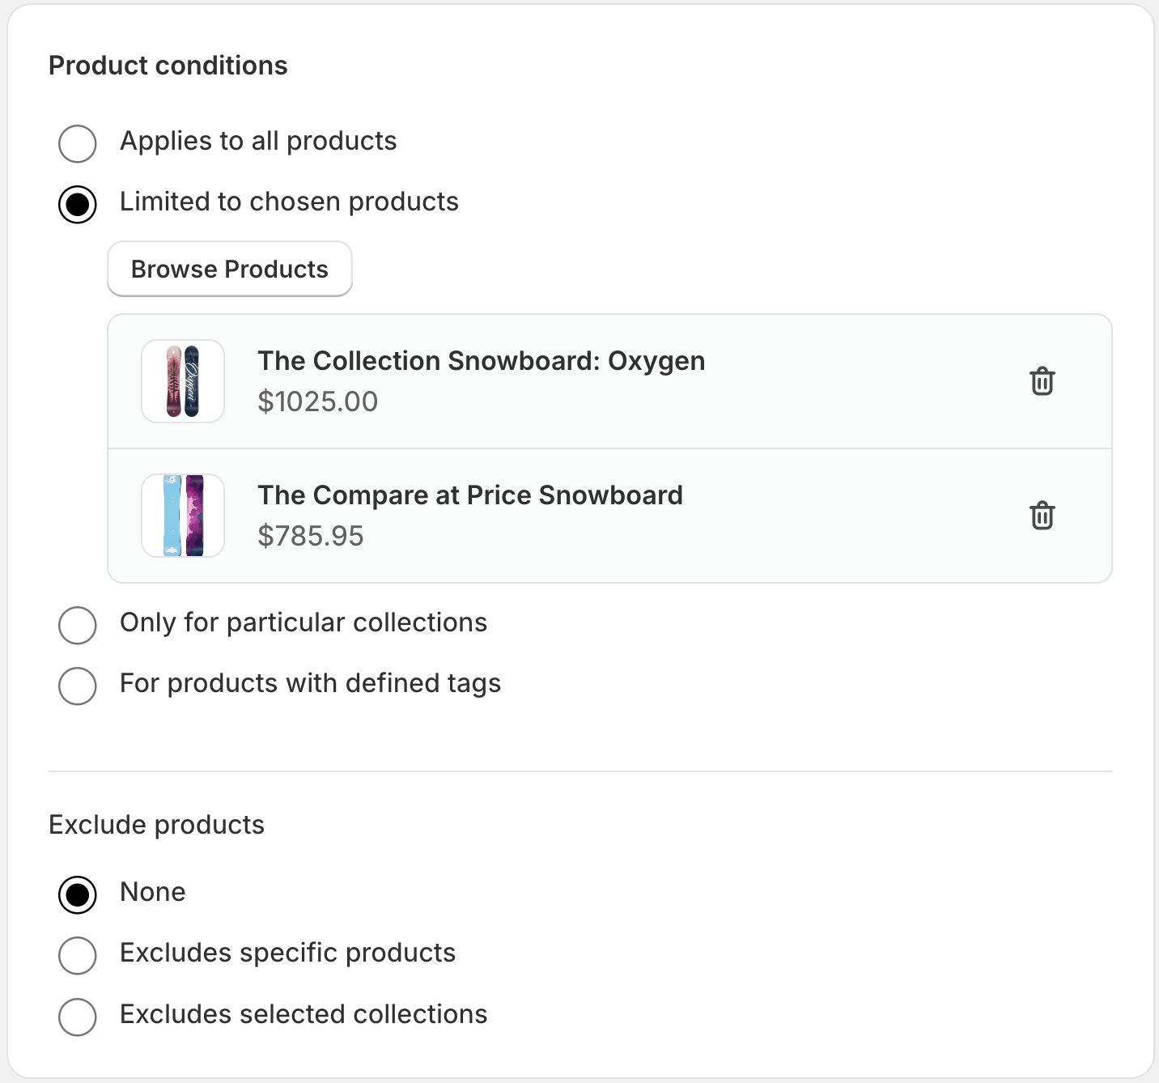Click The Compare at Price Snowboard title
The image size is (1159, 1083).
pyautogui.click(x=469, y=495)
